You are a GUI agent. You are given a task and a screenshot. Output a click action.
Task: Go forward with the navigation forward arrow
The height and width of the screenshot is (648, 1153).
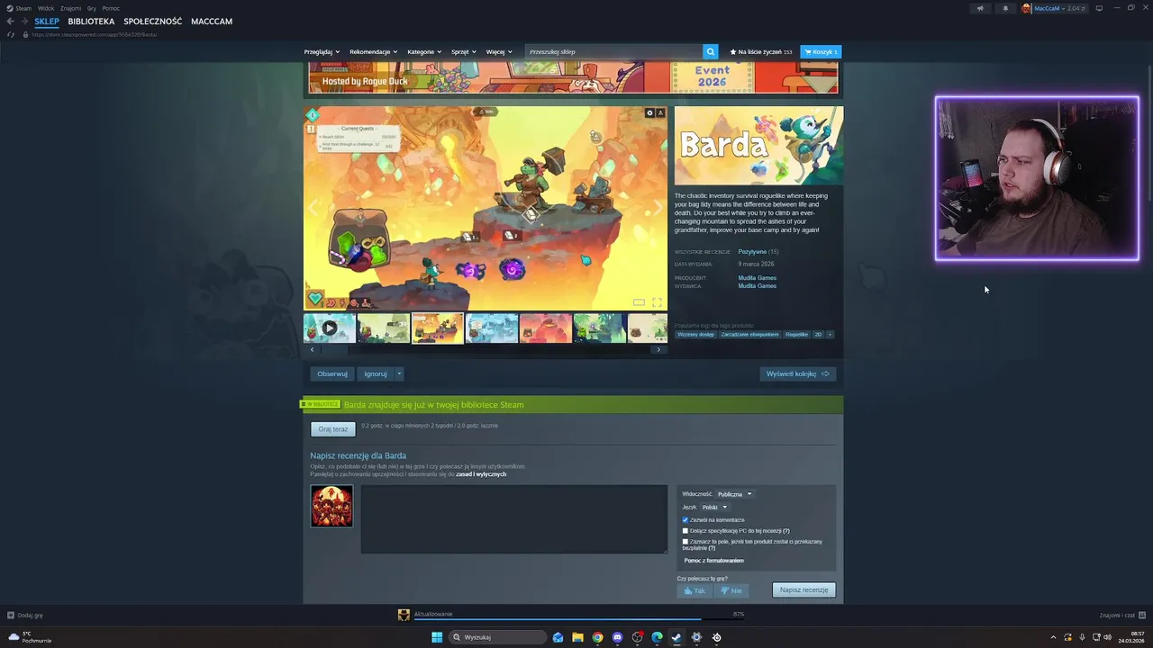[23, 21]
